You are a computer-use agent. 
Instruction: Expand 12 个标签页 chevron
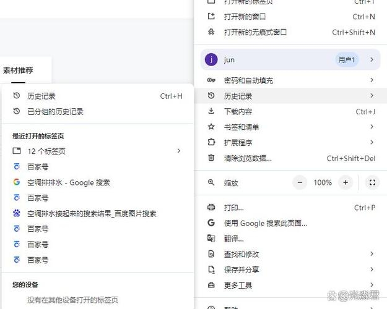click(x=179, y=151)
